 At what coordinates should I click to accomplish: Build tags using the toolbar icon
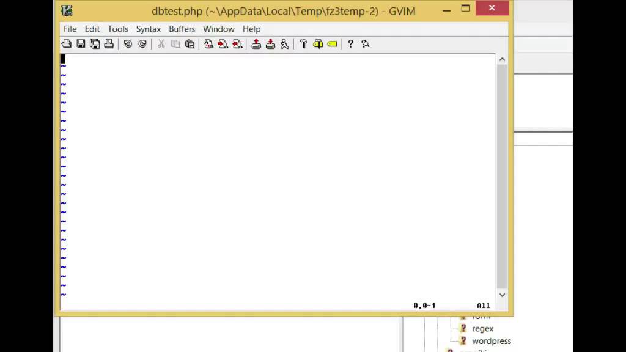click(x=318, y=44)
